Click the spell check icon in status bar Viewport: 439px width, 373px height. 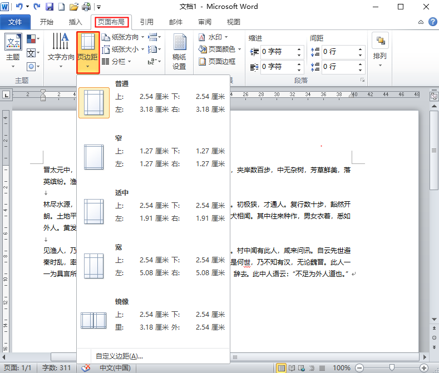(x=86, y=368)
